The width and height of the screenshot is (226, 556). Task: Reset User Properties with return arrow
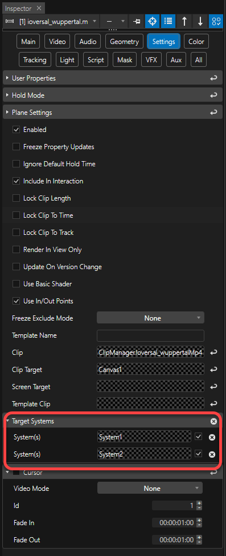pyautogui.click(x=213, y=78)
